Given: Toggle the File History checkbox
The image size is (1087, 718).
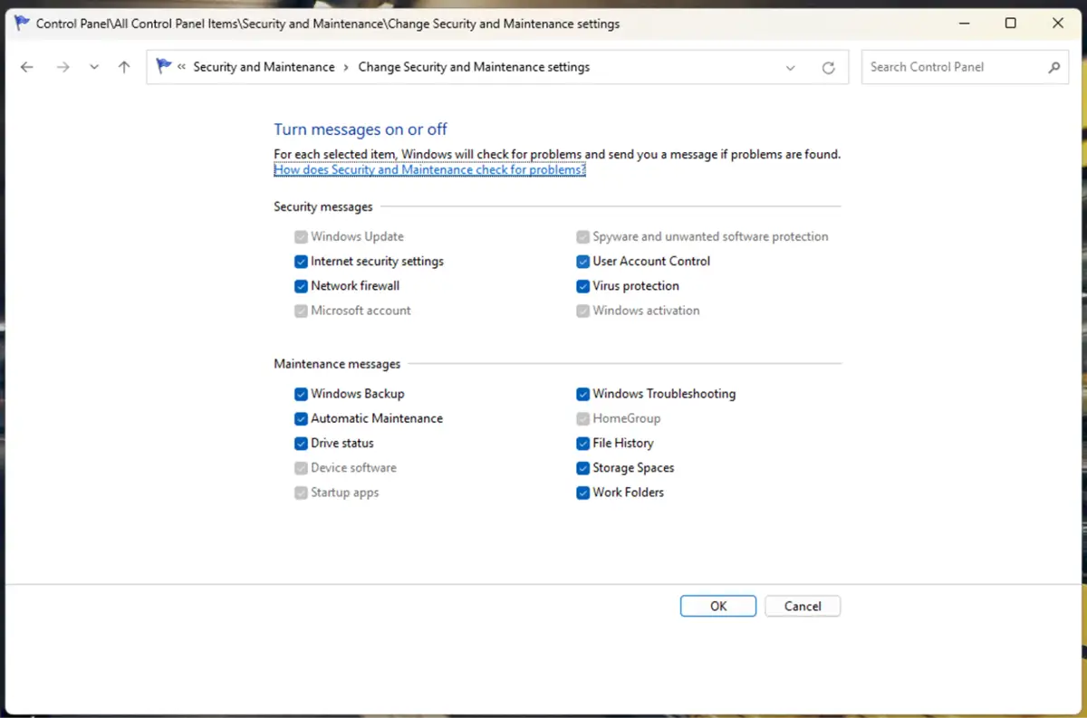Looking at the screenshot, I should tap(583, 444).
